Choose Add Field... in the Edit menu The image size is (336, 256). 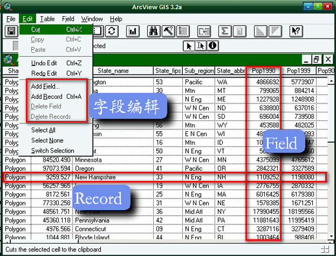tap(56, 86)
